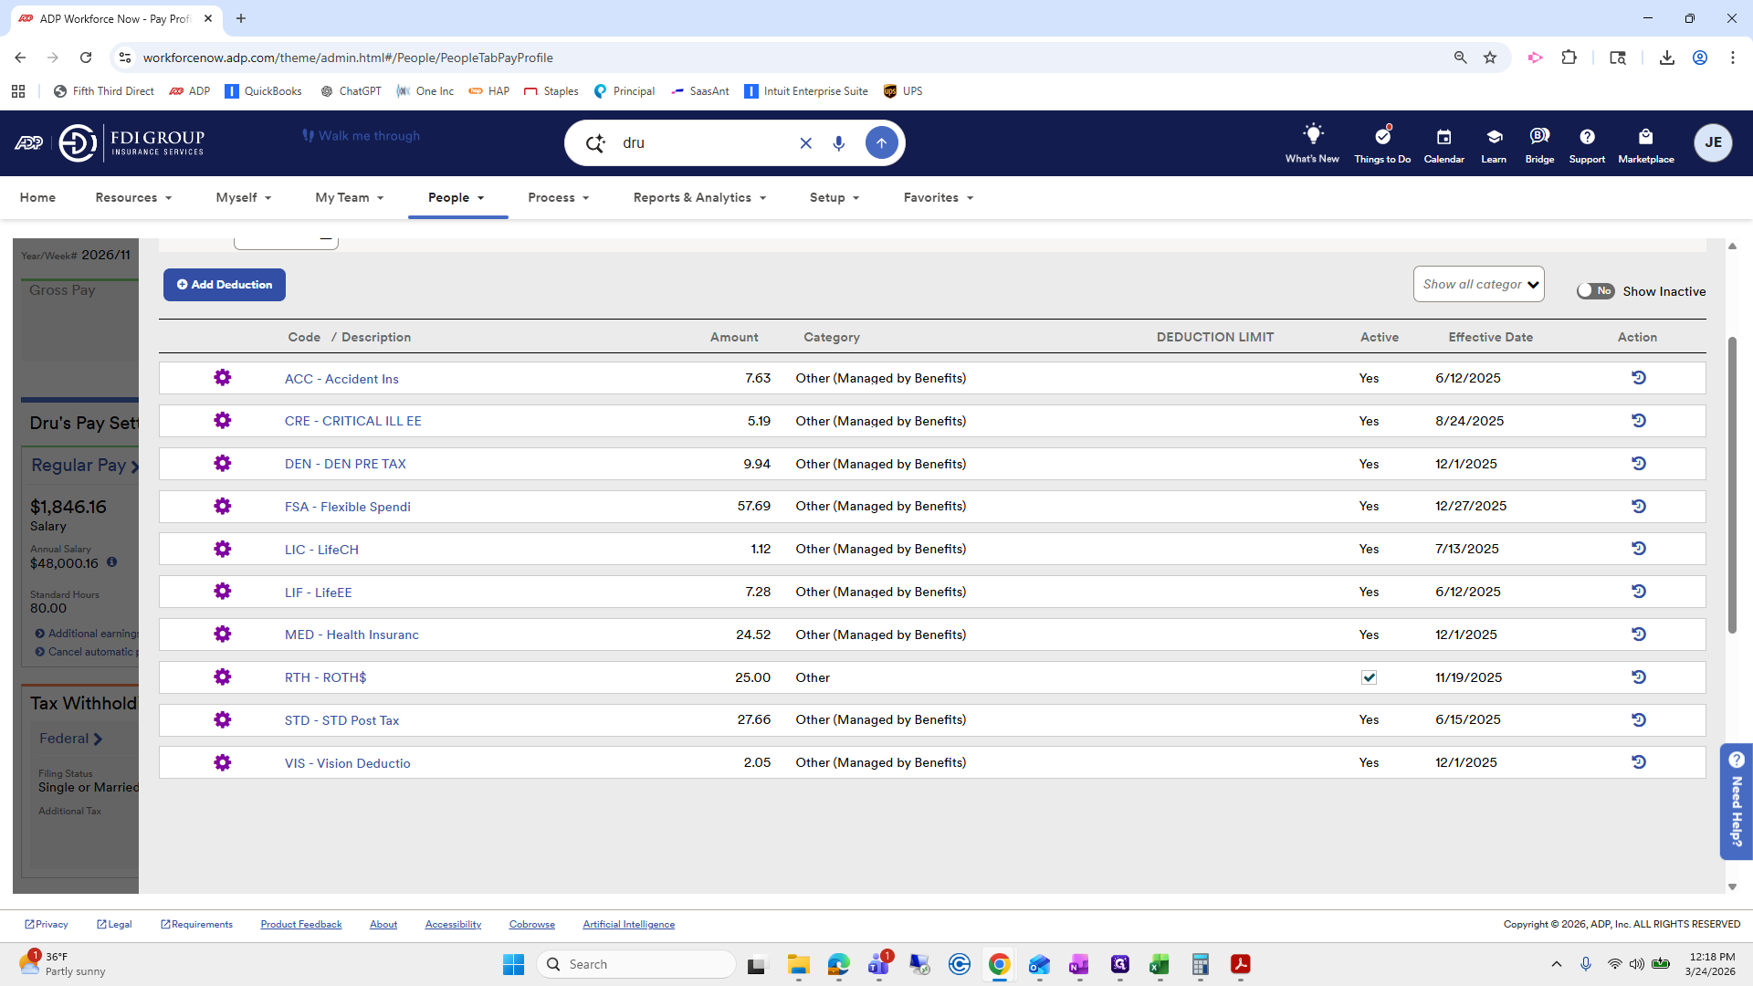This screenshot has width=1753, height=986.
Task: Open the Show all categories dropdown
Action: 1478,284
